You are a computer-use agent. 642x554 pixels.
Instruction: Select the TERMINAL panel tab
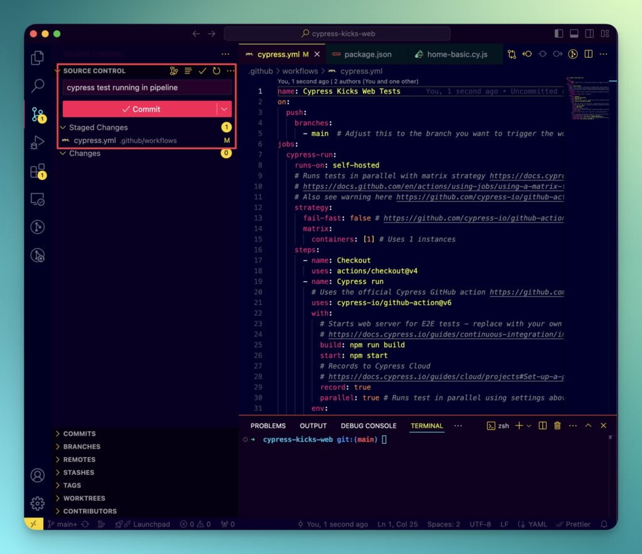point(426,426)
